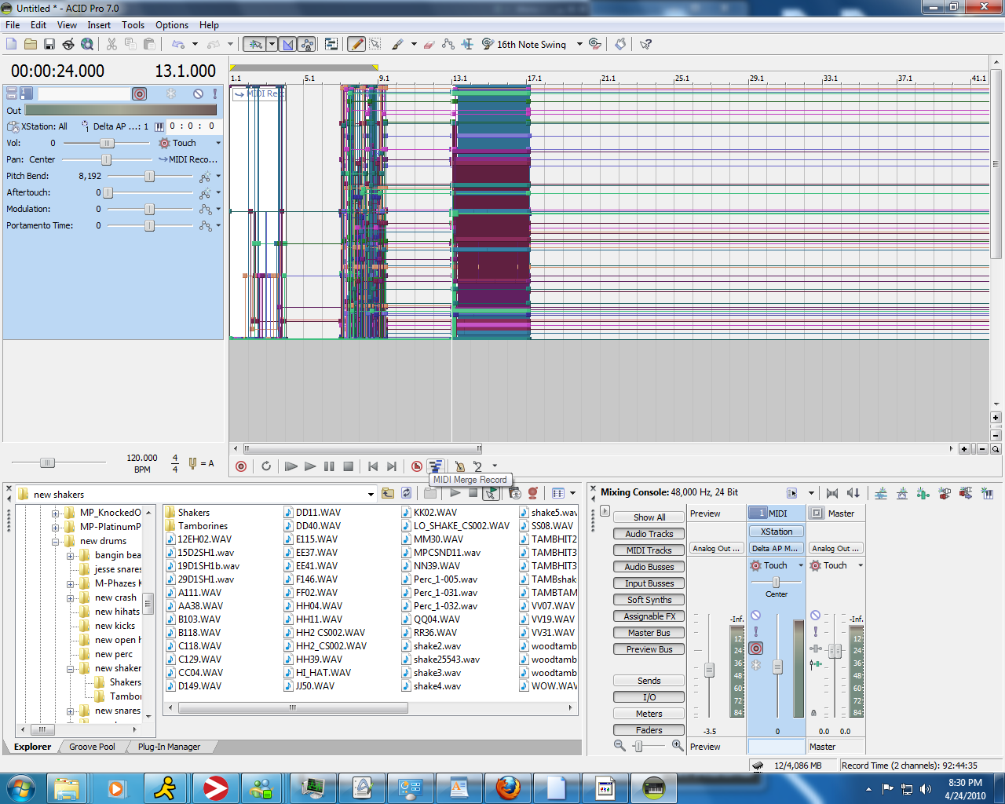Create a new project with New icon
1005x804 pixels.
[x=12, y=44]
